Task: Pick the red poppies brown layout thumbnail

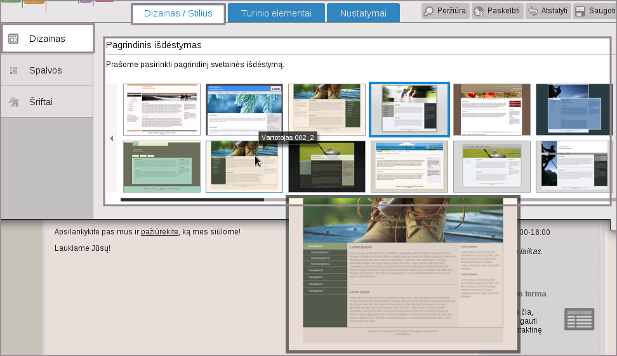Action: coord(492,109)
